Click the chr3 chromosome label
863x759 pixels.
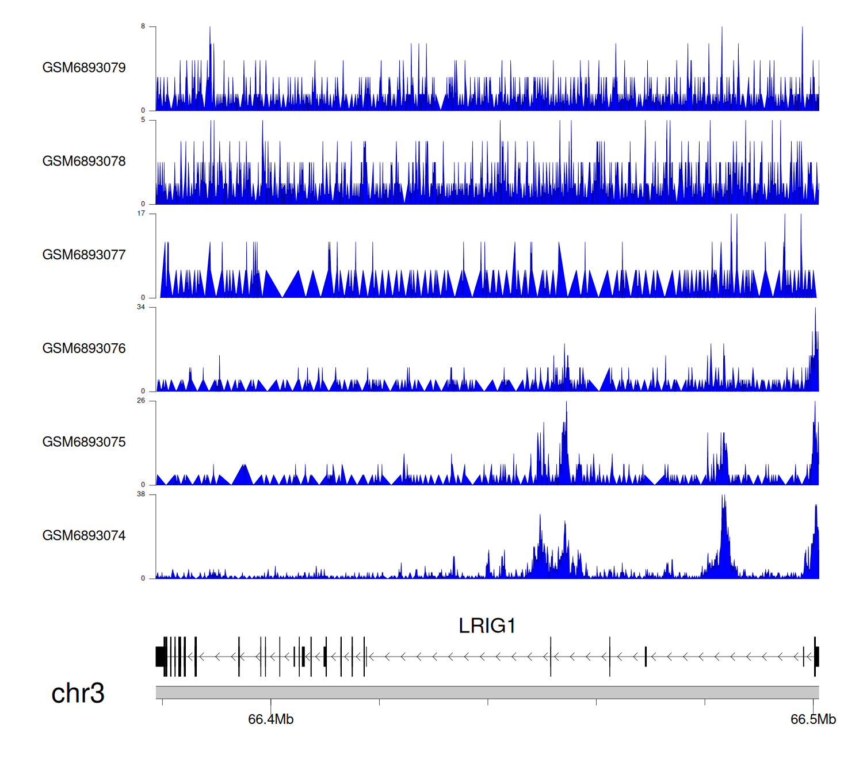[x=78, y=693]
